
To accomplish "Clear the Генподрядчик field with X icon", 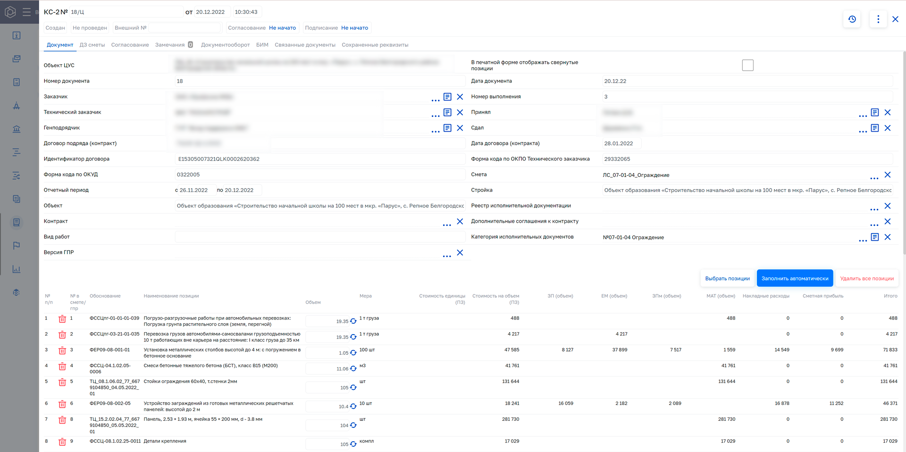I will (x=460, y=128).
